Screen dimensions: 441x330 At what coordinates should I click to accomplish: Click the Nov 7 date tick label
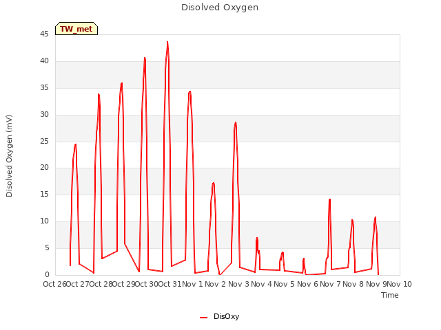[x=330, y=284]
